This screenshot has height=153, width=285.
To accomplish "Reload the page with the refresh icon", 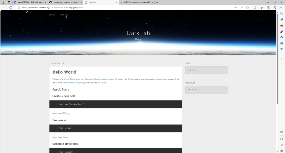I will (11, 8).
